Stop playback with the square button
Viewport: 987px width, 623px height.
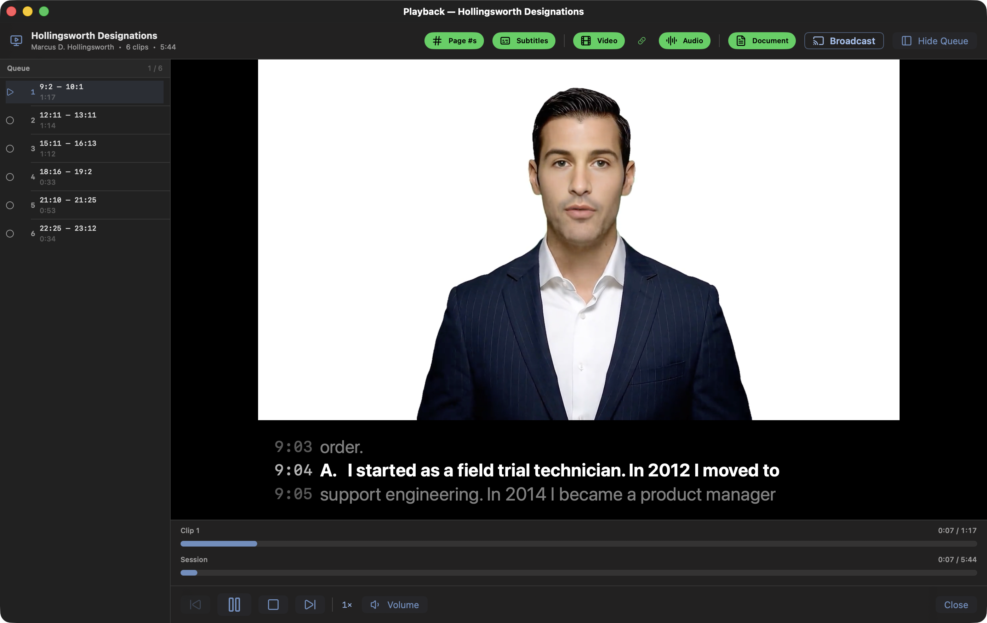click(273, 605)
